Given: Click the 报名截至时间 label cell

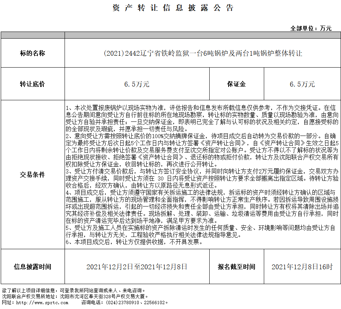Looking at the screenshot, I should pyautogui.click(x=236, y=267).
